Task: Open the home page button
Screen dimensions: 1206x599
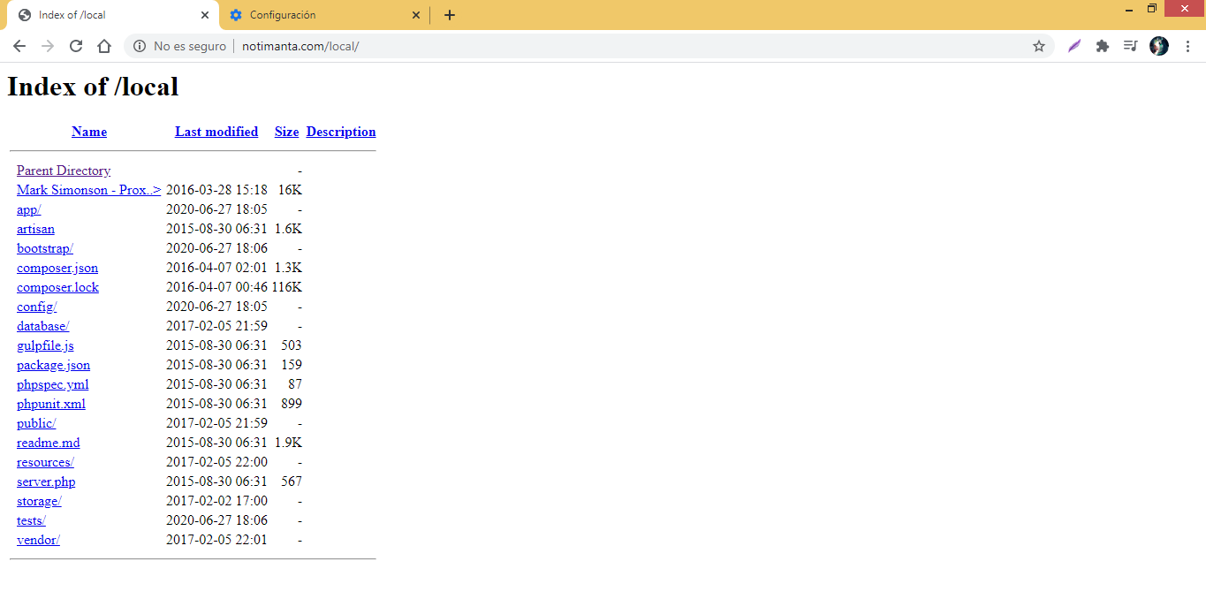Action: [x=104, y=46]
